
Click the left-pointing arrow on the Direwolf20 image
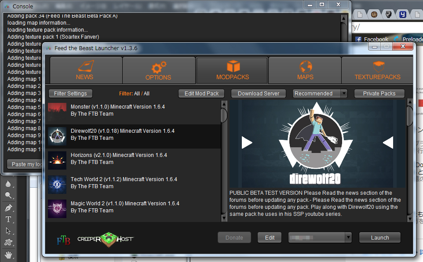[x=388, y=142]
